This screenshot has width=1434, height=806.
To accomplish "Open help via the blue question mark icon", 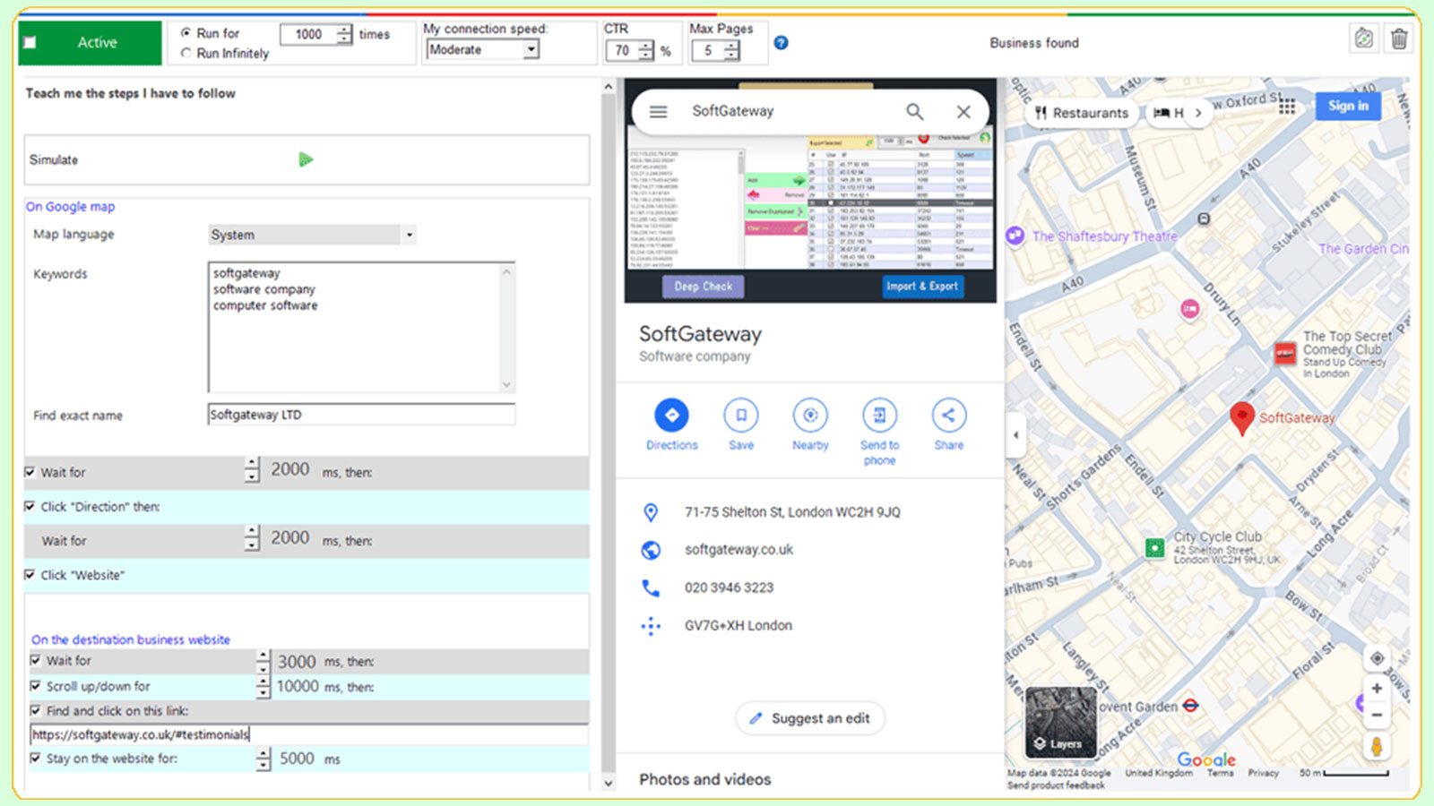I will coord(781,41).
